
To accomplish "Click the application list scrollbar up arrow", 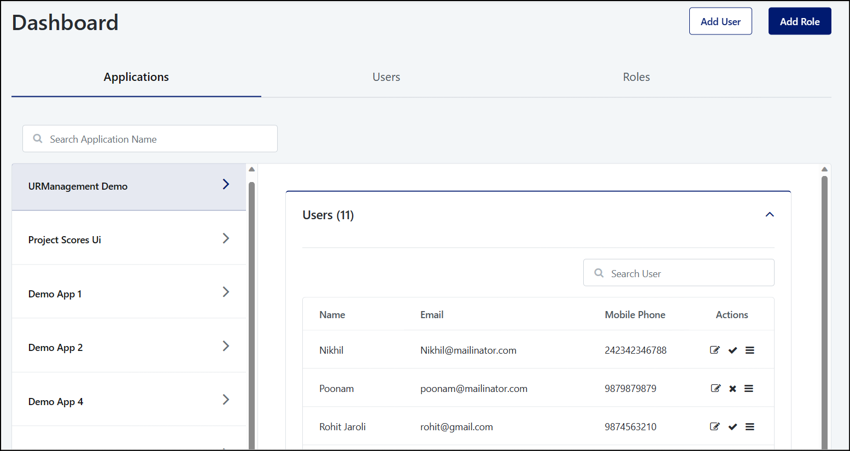I will (x=251, y=169).
